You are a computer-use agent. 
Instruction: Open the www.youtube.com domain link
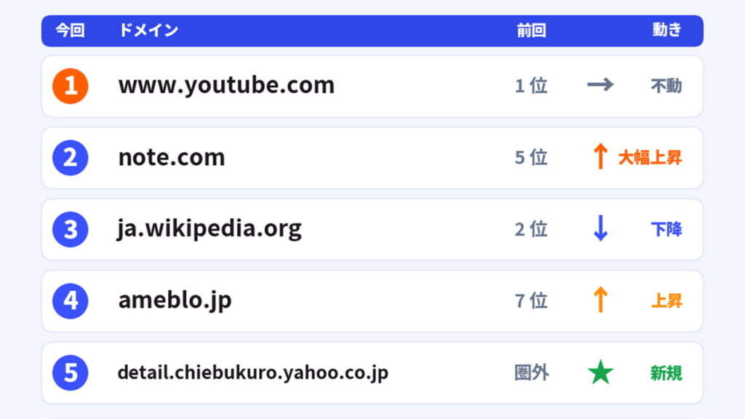click(x=227, y=86)
